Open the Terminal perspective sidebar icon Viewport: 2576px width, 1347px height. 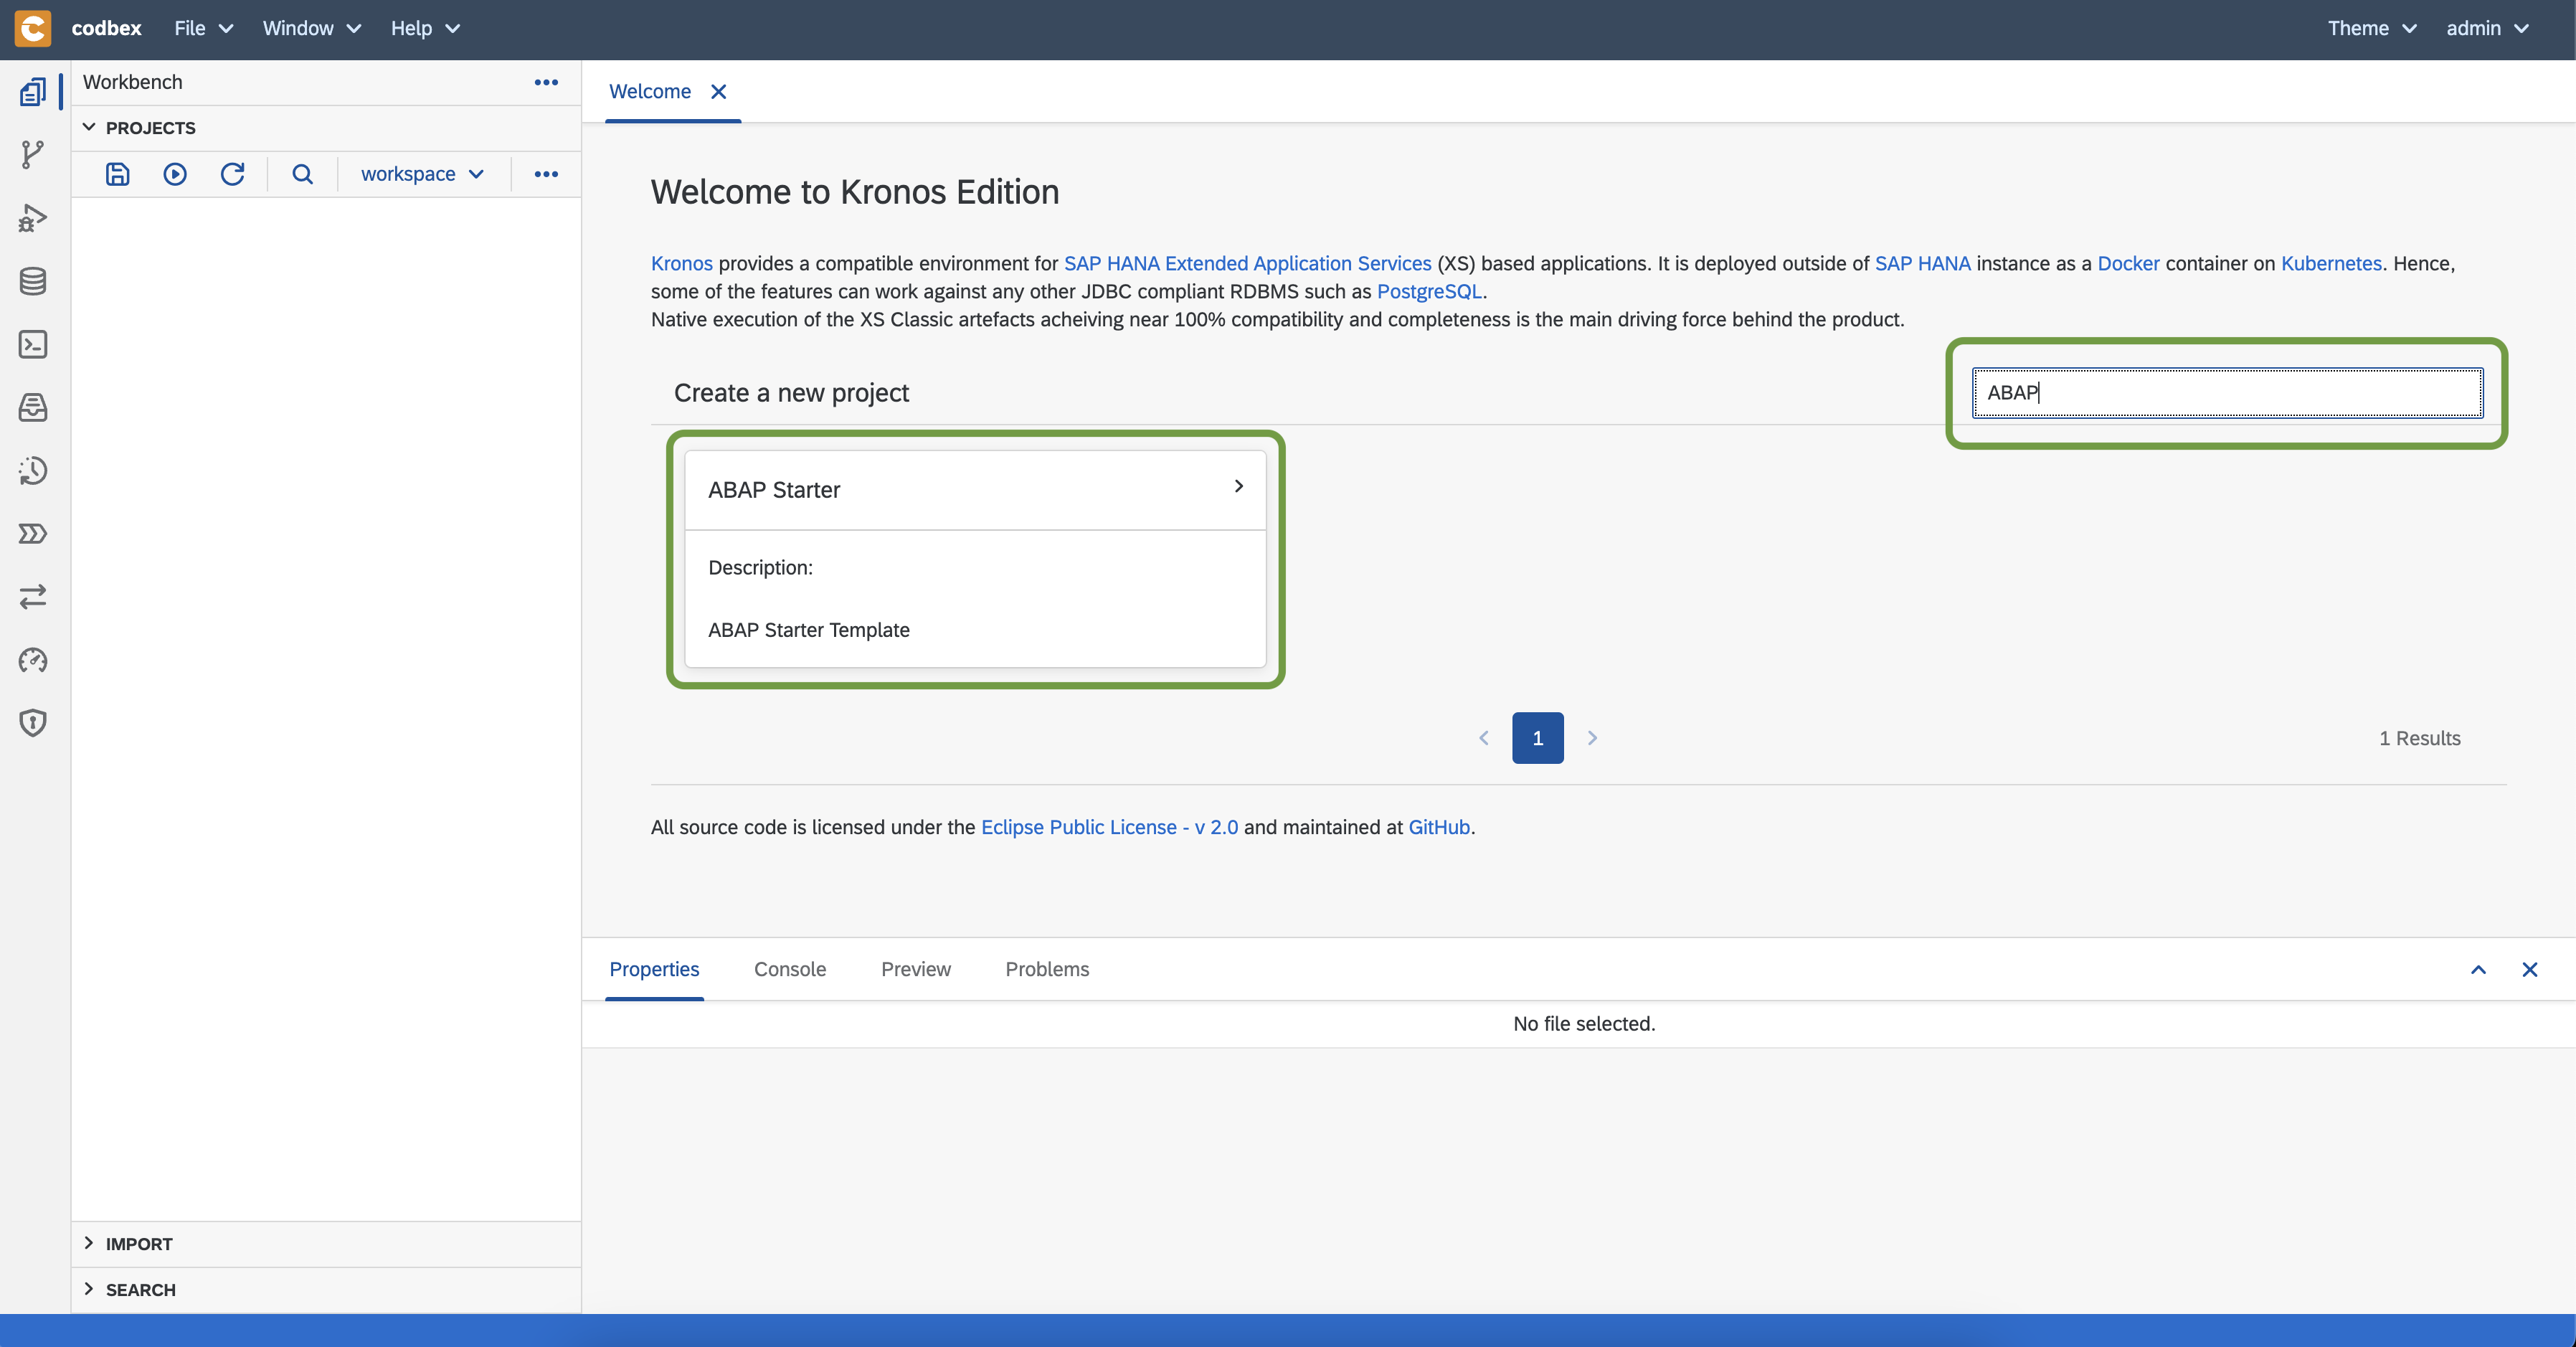(x=33, y=344)
